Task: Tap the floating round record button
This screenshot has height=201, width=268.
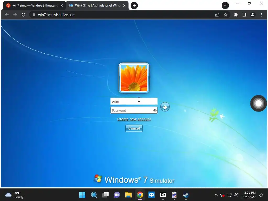Action: pos(258,103)
